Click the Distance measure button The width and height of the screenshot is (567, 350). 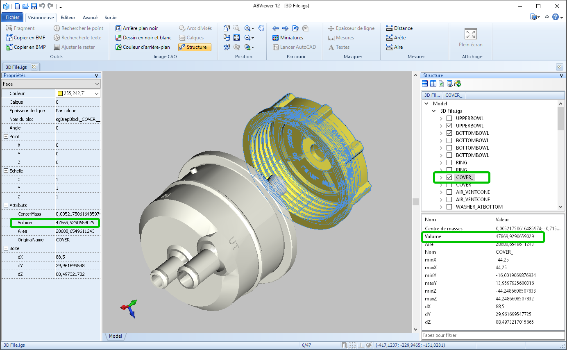(399, 28)
